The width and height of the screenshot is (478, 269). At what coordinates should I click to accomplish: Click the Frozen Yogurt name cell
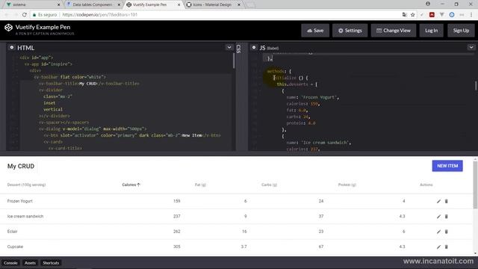pyautogui.click(x=20, y=201)
